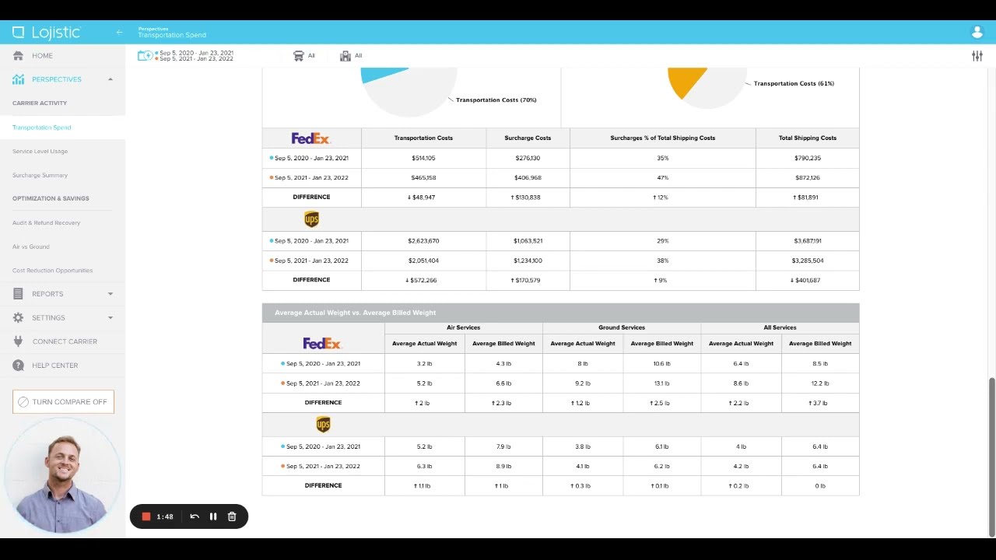Image resolution: width=996 pixels, height=560 pixels.
Task: Click the page vertical scrollbar thumb
Action: click(x=991, y=456)
